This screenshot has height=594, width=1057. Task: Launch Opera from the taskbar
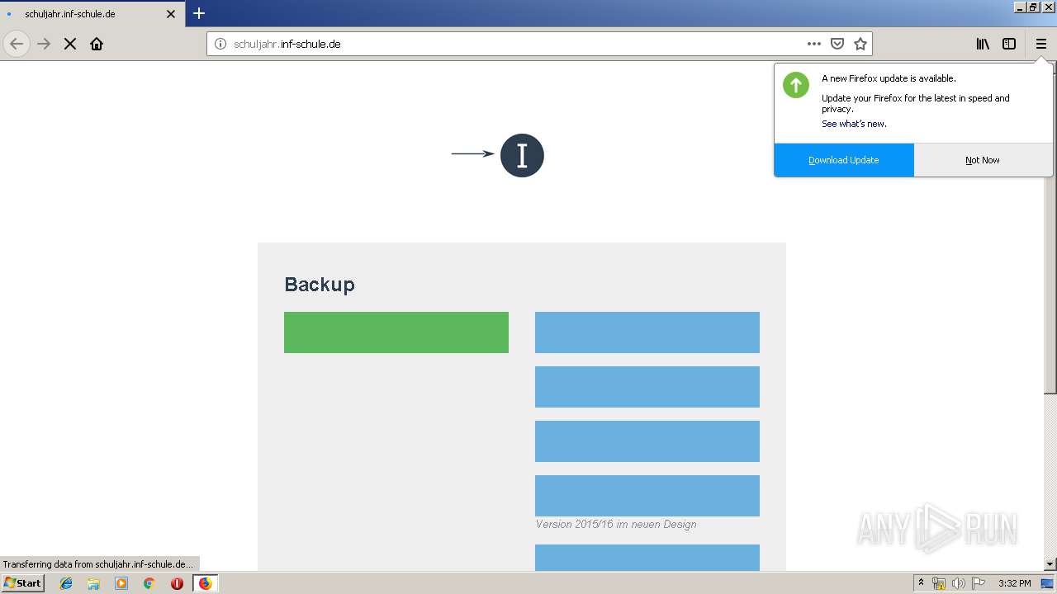click(177, 583)
